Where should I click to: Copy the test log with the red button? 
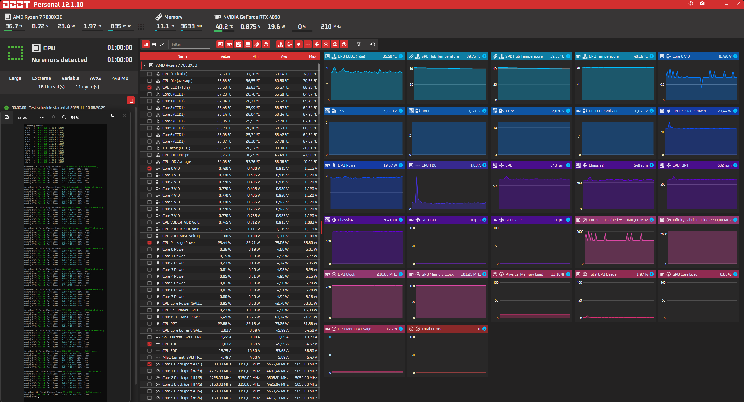click(x=130, y=100)
